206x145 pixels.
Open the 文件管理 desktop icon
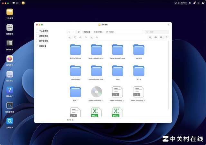[x=10, y=12]
